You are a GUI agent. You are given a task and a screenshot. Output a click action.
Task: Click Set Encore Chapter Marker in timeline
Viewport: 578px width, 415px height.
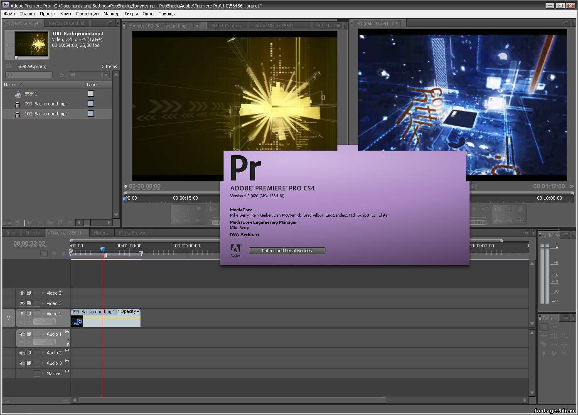coord(54,254)
